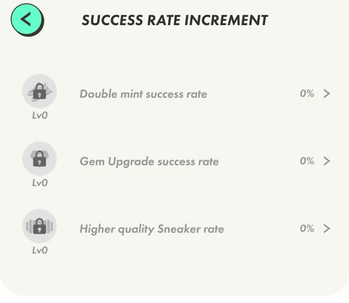Click the SUCCESS RATE INCREMENT title

175,20
